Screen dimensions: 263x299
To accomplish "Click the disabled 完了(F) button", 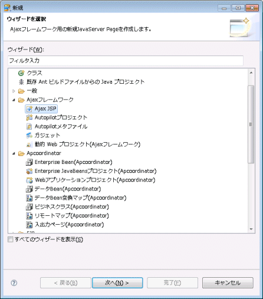I will click(172, 283).
